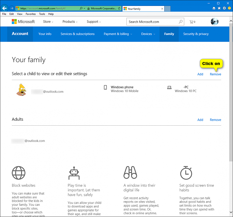Screen dimensions: 233x217
Task: Select the child account avatar thumbnail
Action: coord(22,89)
